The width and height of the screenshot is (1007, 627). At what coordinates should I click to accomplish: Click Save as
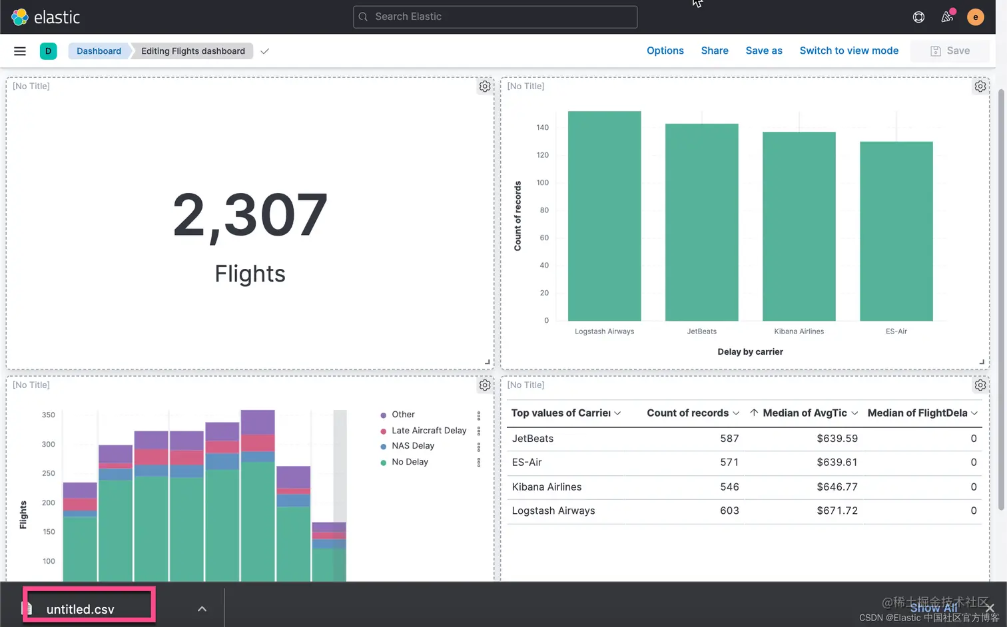[x=764, y=51]
